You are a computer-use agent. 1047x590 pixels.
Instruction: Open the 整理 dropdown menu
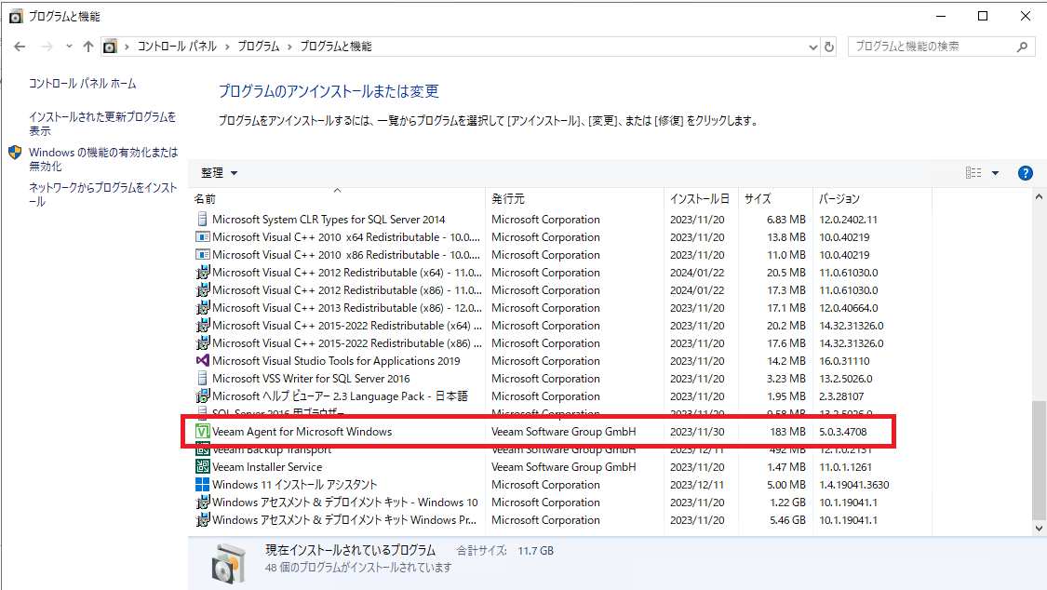point(220,173)
